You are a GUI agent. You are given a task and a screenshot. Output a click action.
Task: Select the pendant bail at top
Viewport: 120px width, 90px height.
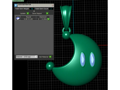(x=66, y=18)
